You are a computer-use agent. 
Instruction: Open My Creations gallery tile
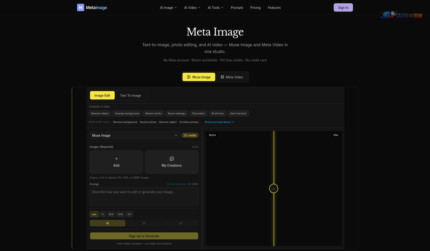172,162
